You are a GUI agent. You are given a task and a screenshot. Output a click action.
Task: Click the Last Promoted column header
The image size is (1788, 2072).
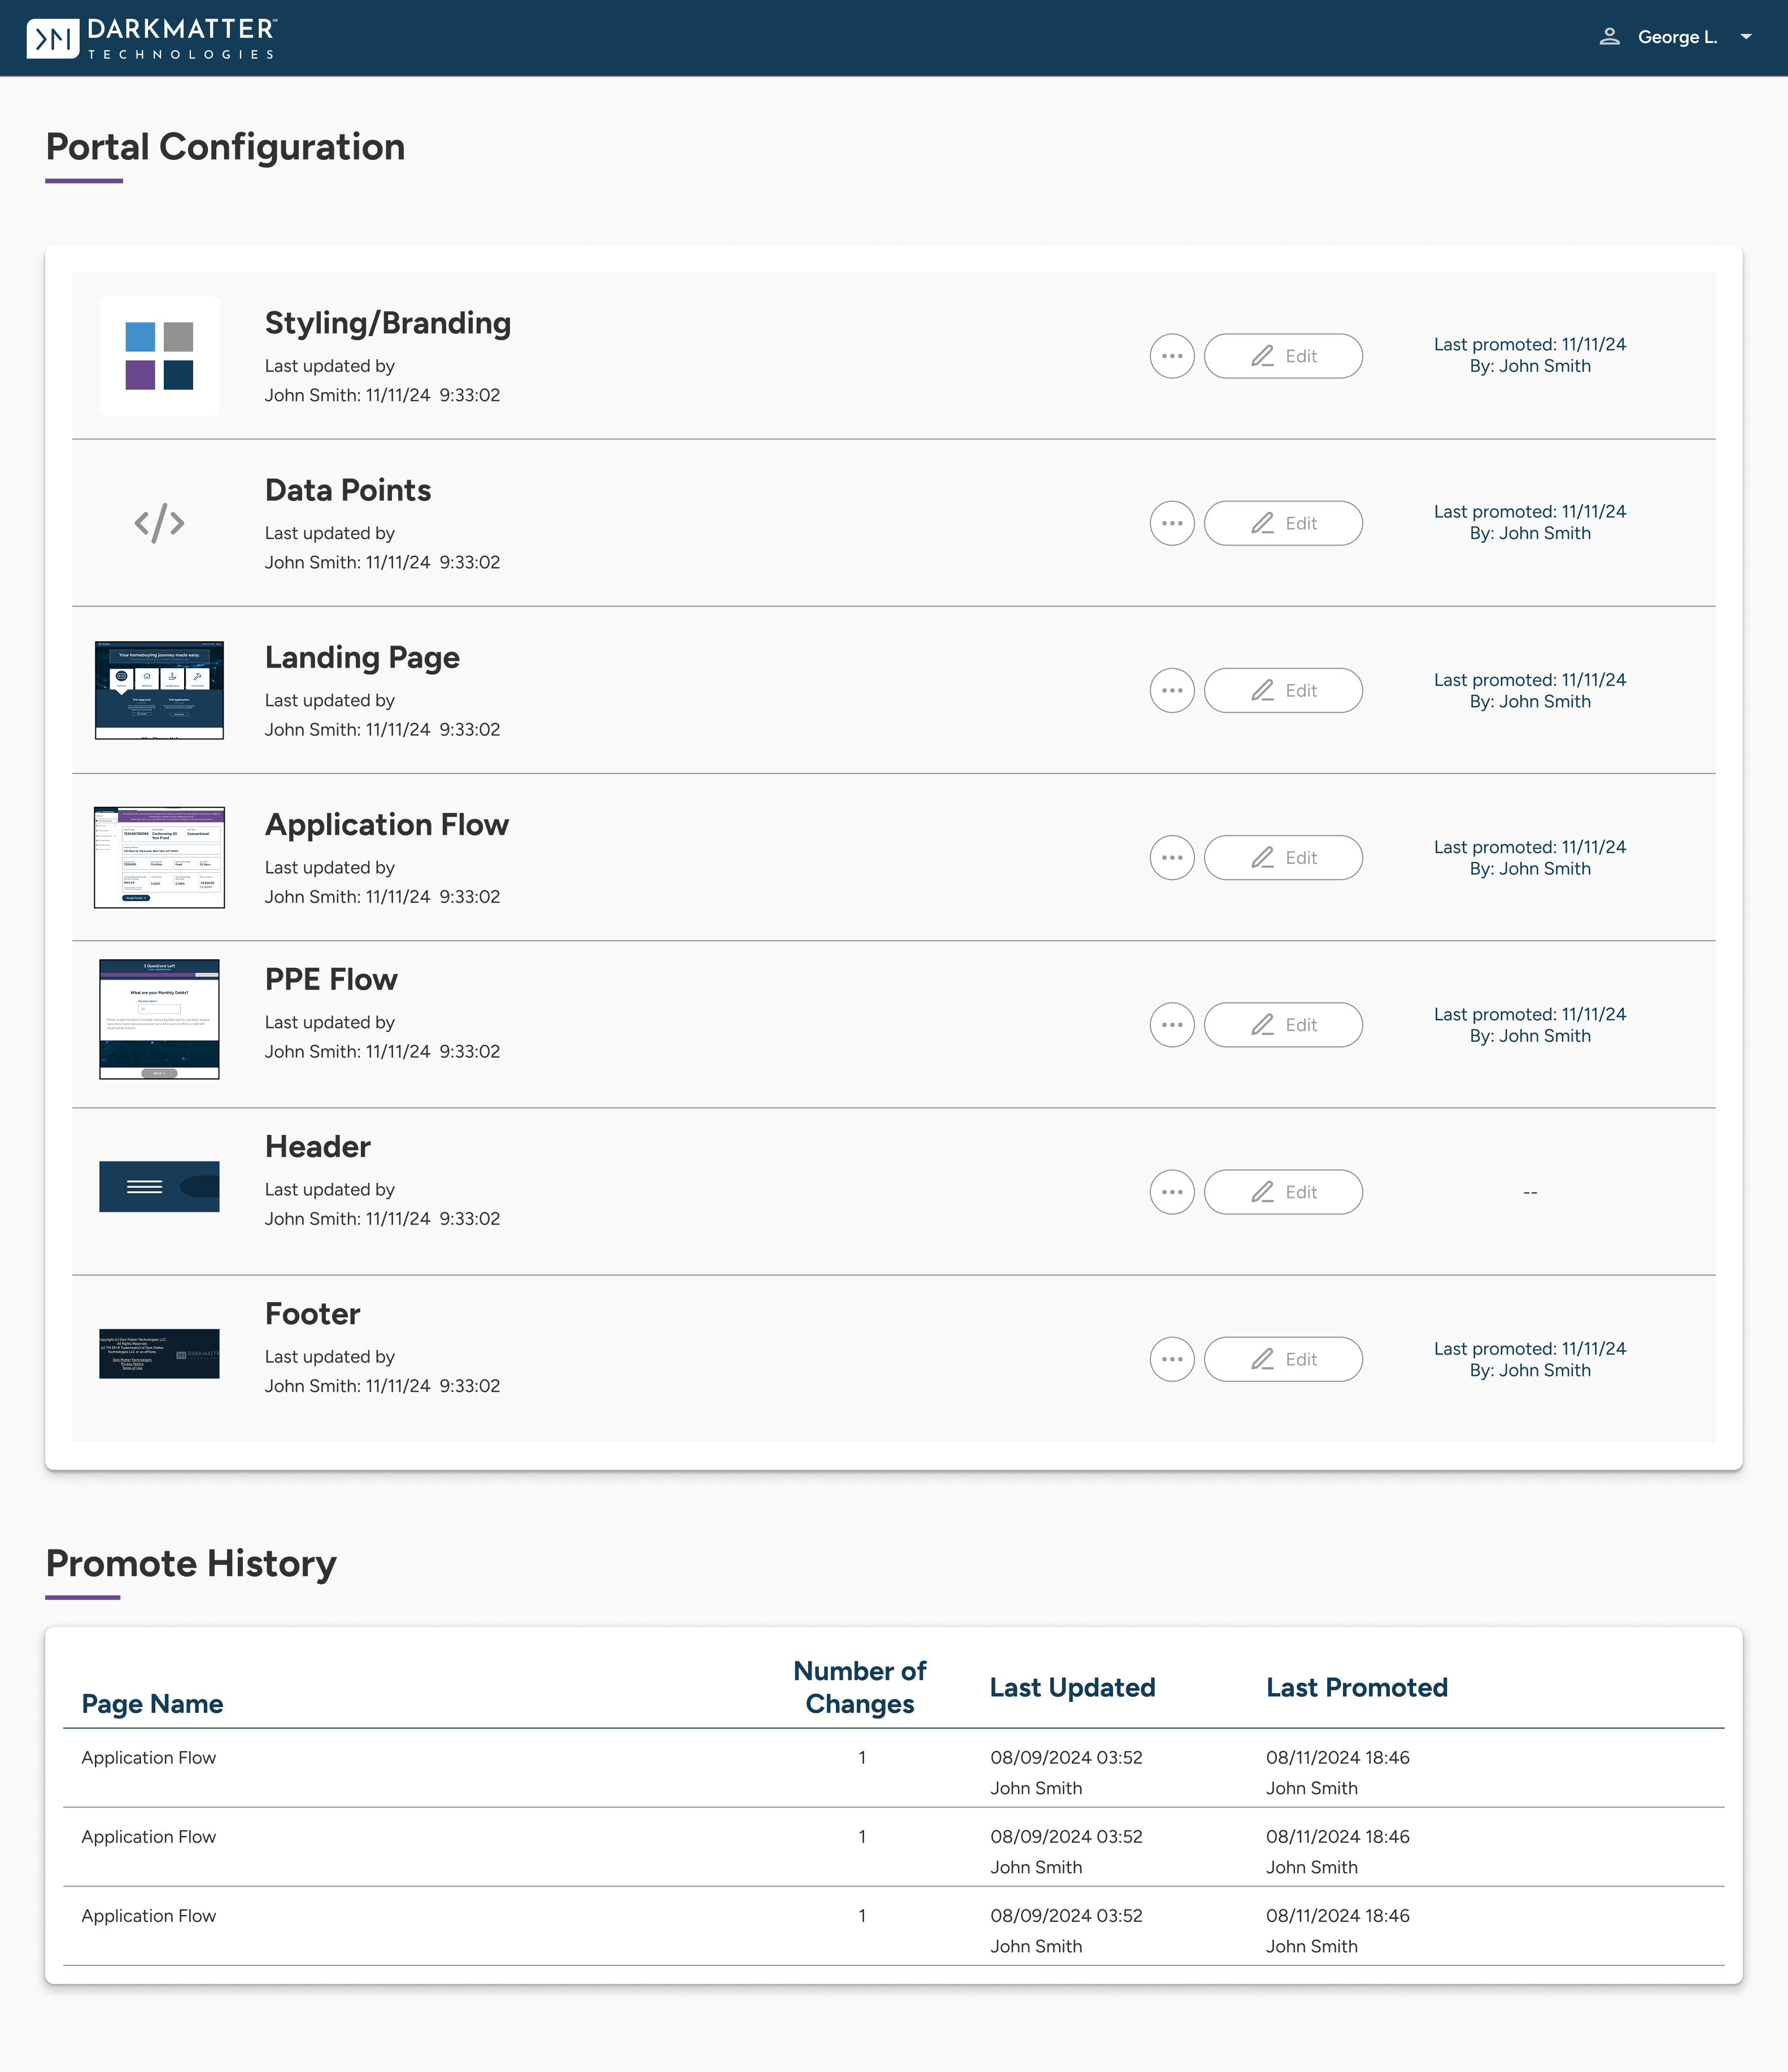point(1356,1687)
